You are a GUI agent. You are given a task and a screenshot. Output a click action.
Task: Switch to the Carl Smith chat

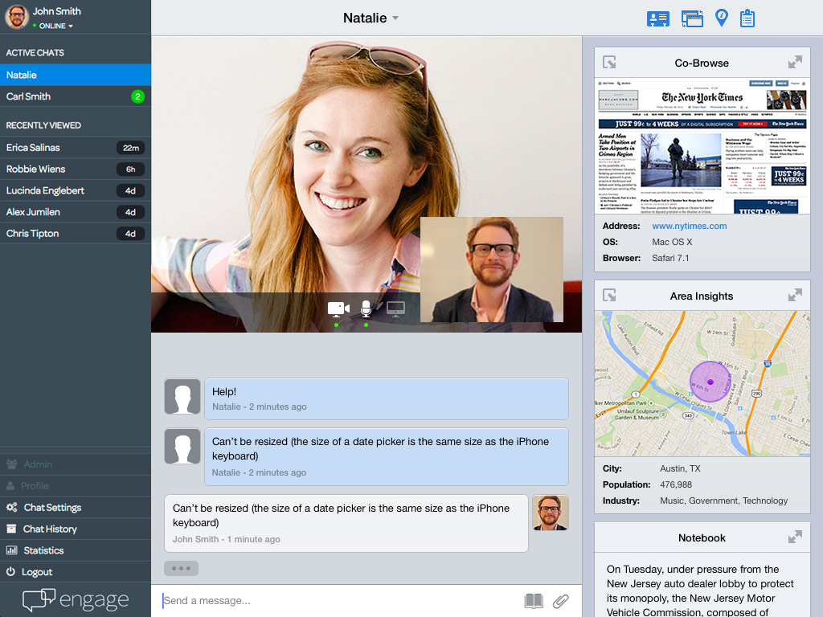click(76, 96)
